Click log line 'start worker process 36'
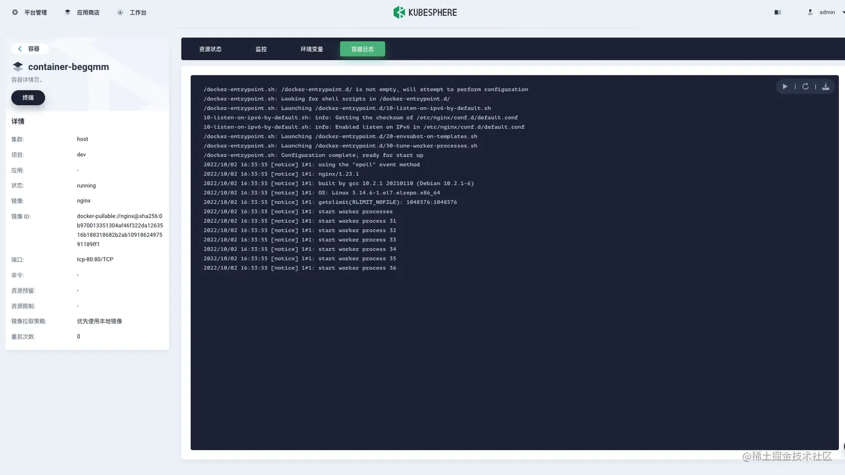Image resolution: width=845 pixels, height=475 pixels. tap(300, 268)
